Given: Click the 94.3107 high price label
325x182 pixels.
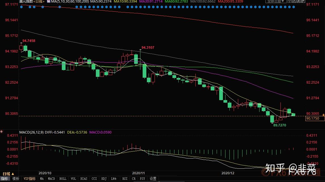Looking at the screenshot, I should pos(148,47).
